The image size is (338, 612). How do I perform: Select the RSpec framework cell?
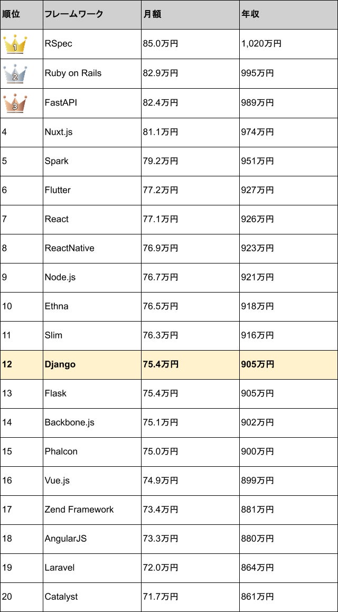click(x=58, y=44)
